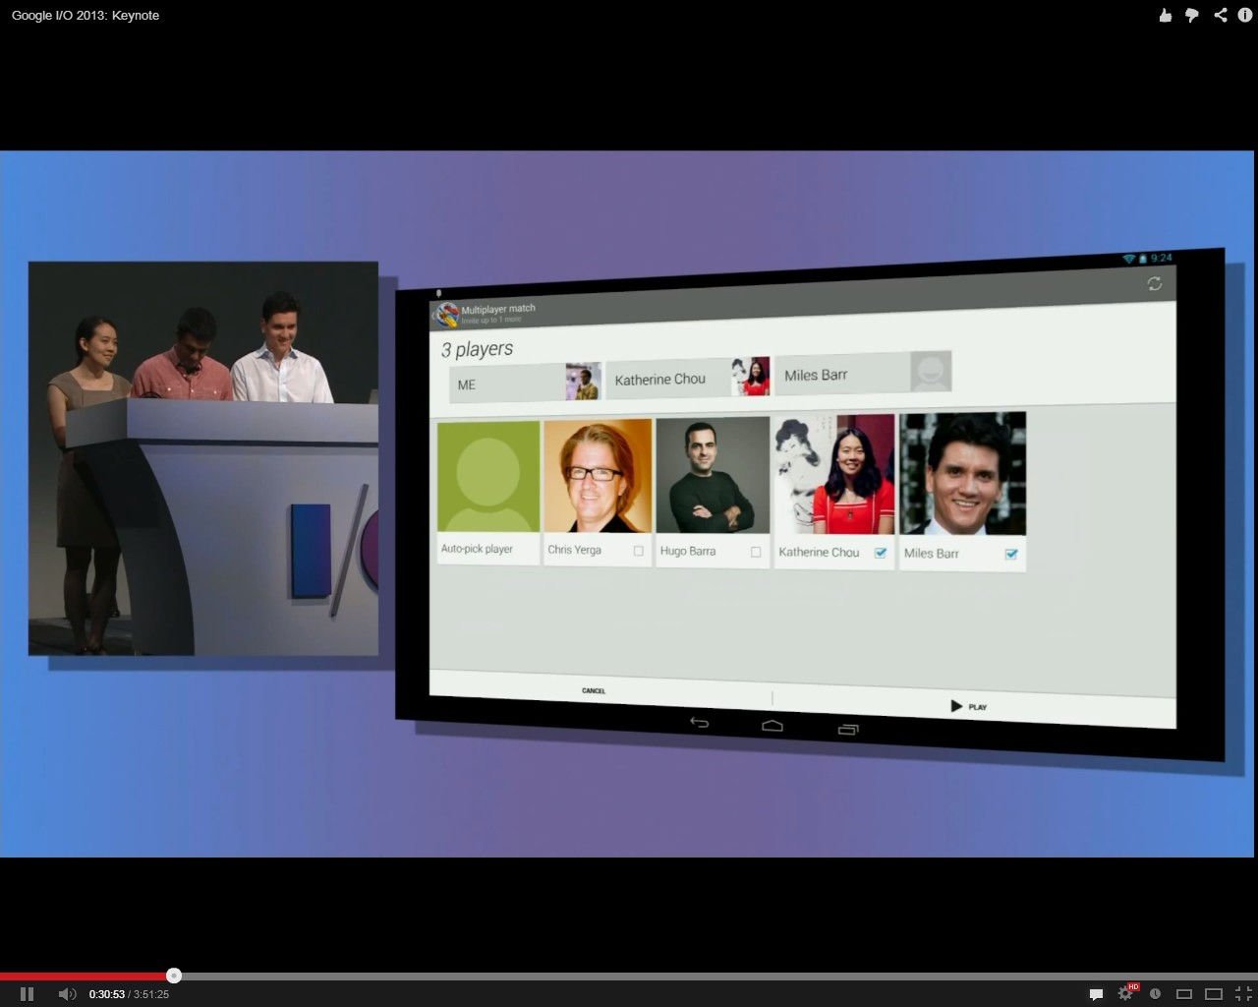Viewport: 1258px width, 1007px height.
Task: Click the refresh icon in the tablet's action bar
Action: point(1155,284)
